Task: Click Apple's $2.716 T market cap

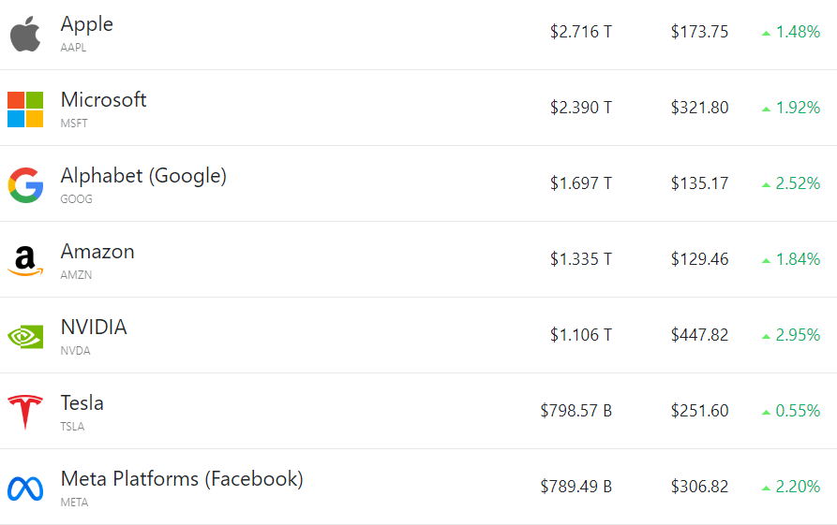Action: [580, 32]
